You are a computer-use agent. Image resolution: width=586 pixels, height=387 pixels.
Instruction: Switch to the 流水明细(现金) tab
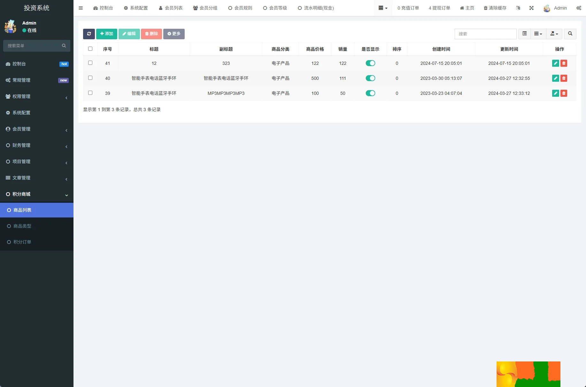click(x=316, y=8)
